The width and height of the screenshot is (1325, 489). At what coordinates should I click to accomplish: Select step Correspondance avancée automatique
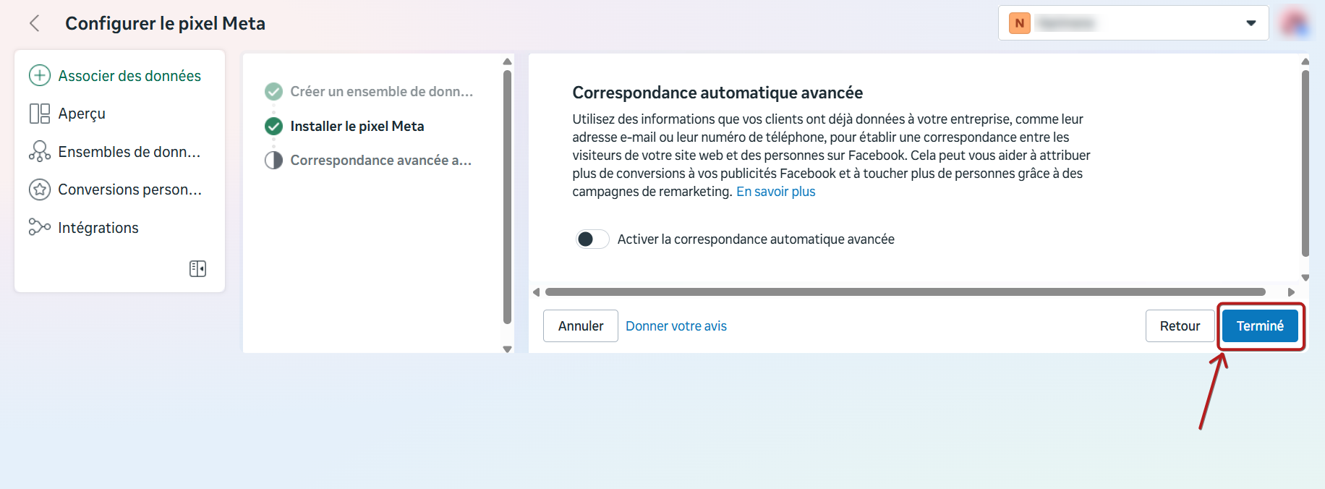click(x=370, y=160)
